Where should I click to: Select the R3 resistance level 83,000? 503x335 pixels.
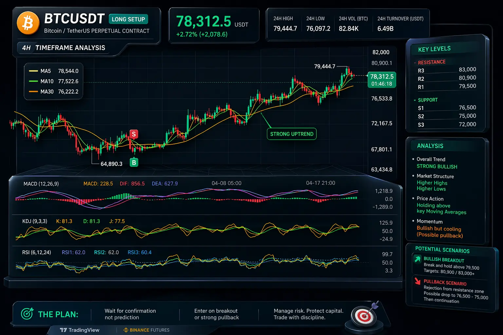(447, 70)
